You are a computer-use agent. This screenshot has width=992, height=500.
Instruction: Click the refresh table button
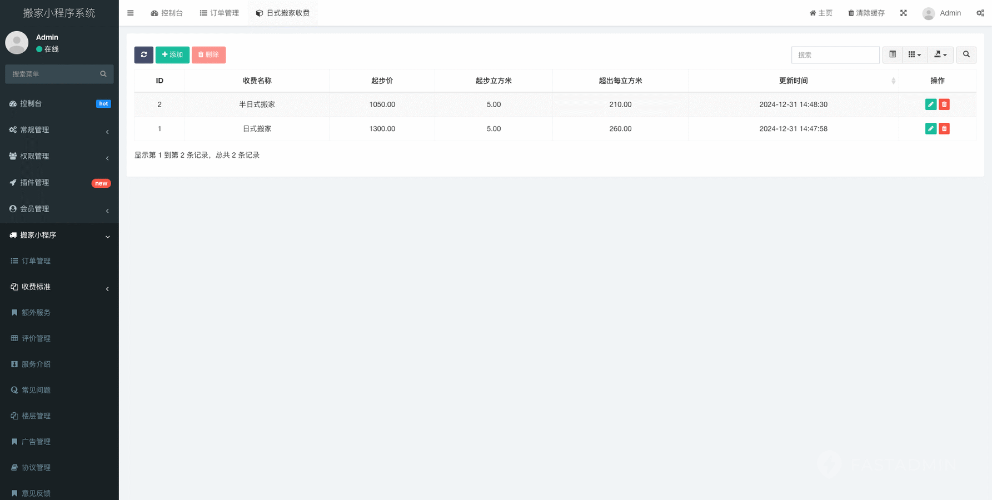143,54
